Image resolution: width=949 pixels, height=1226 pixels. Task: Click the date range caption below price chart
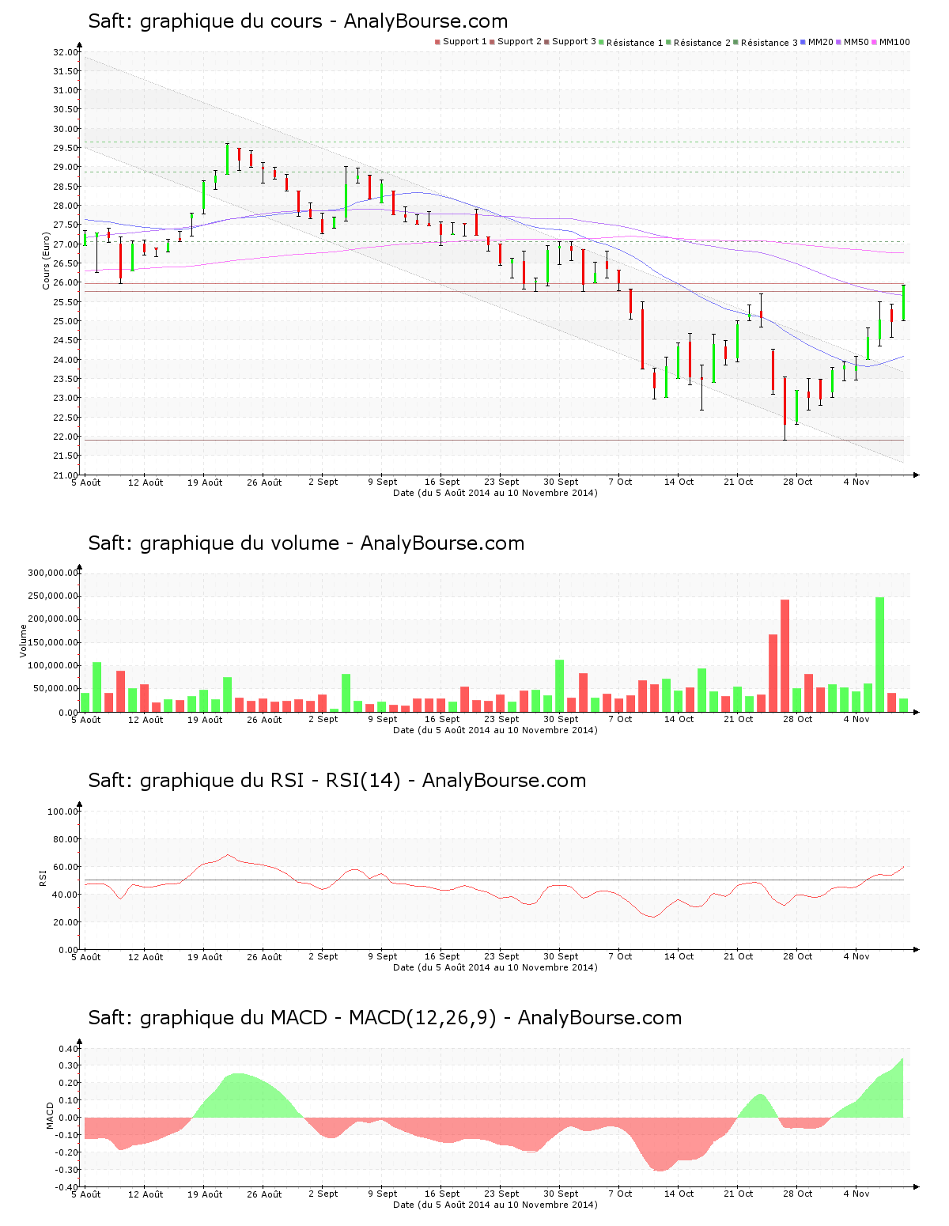click(x=495, y=493)
